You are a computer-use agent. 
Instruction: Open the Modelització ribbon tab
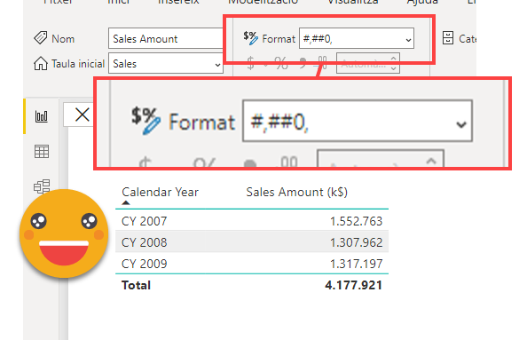point(263,2)
